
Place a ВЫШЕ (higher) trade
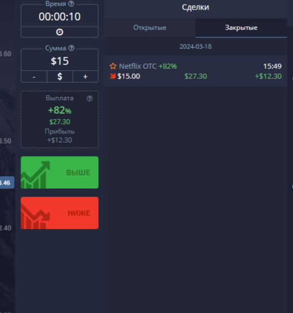pos(59,173)
